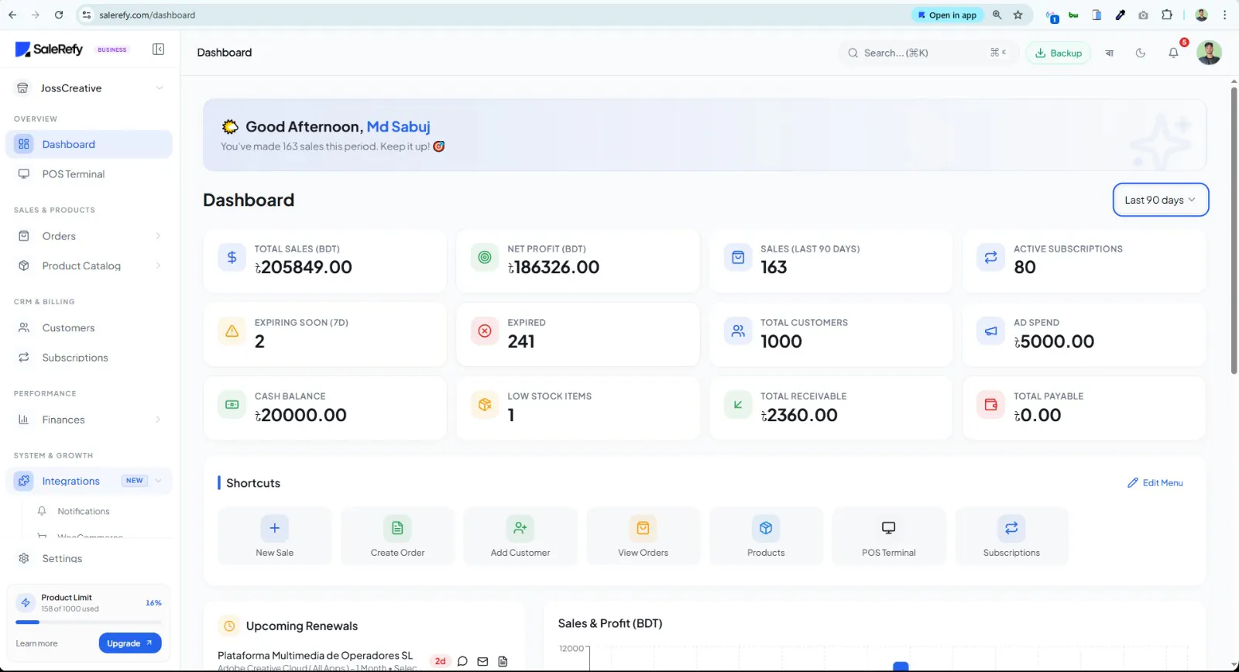Click the Plataforma Multimedia de Operadores SL renewal
The height and width of the screenshot is (672, 1239).
pyautogui.click(x=315, y=656)
